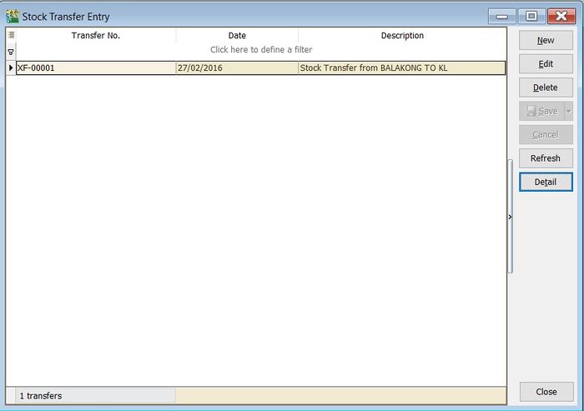The width and height of the screenshot is (584, 411).
Task: Maximize the Stock Transfer Entry window
Action: (530, 16)
